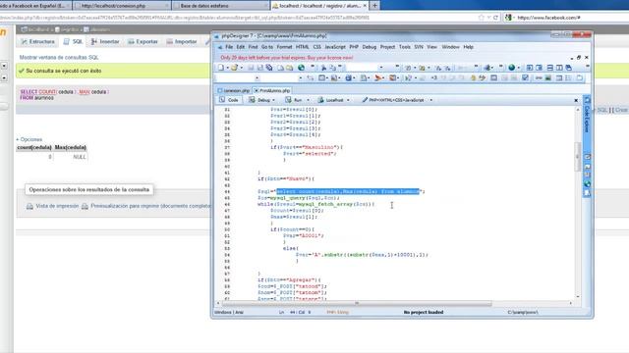Open the Go to menu
The image size is (629, 353).
[266, 47]
